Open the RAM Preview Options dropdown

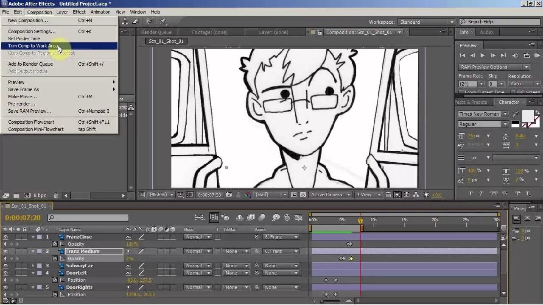point(494,67)
